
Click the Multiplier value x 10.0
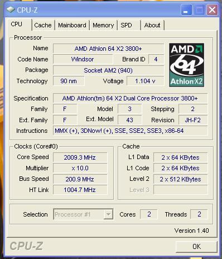pos(80,168)
